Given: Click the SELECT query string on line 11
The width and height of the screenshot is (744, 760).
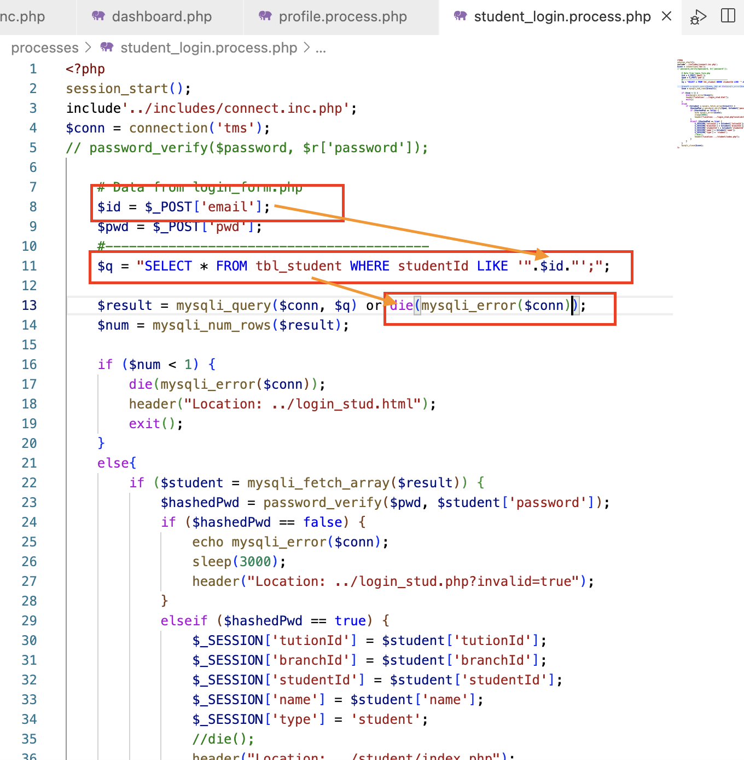Looking at the screenshot, I should [x=369, y=266].
